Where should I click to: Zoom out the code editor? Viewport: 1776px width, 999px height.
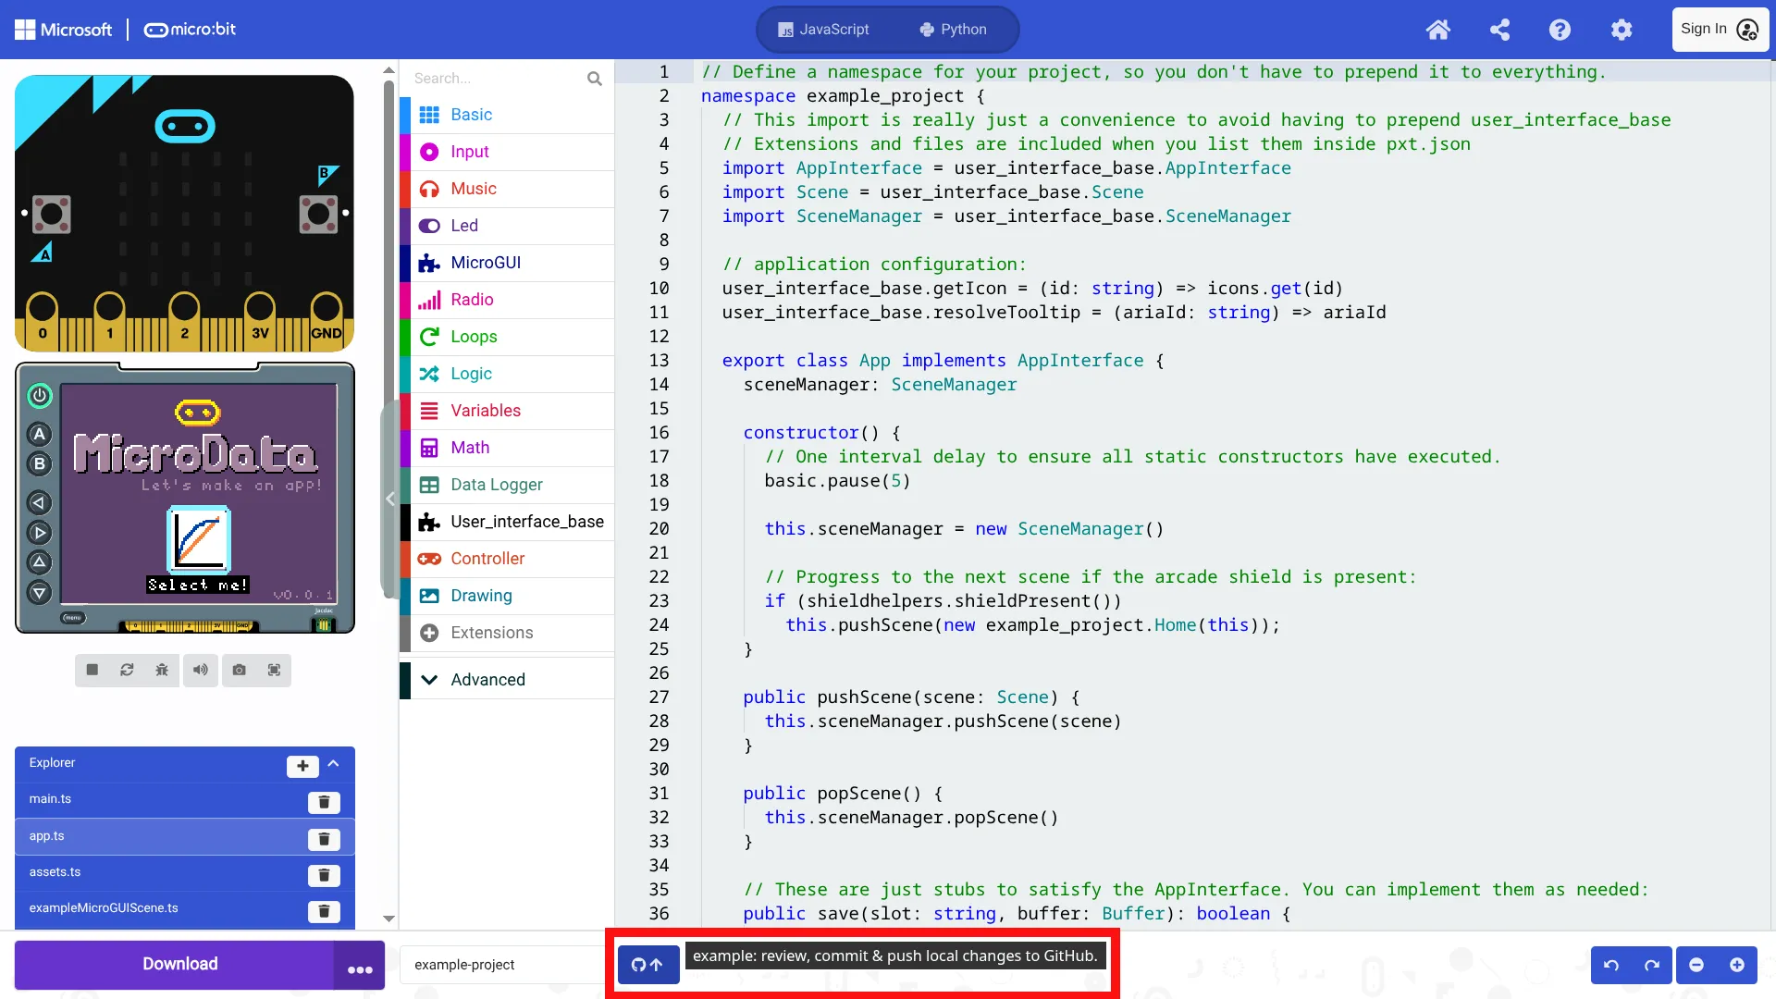click(x=1696, y=965)
